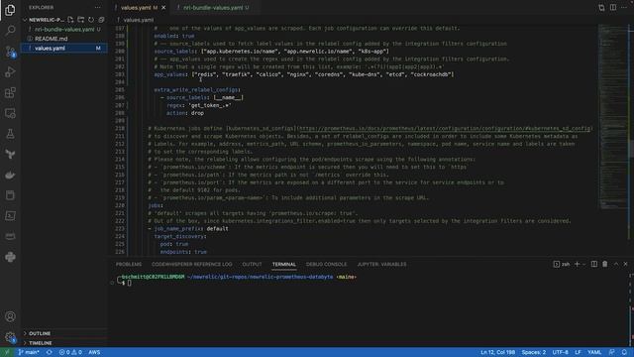The width and height of the screenshot is (634, 357).
Task: Open Remote Explorer in activity bar
Action: (x=10, y=113)
